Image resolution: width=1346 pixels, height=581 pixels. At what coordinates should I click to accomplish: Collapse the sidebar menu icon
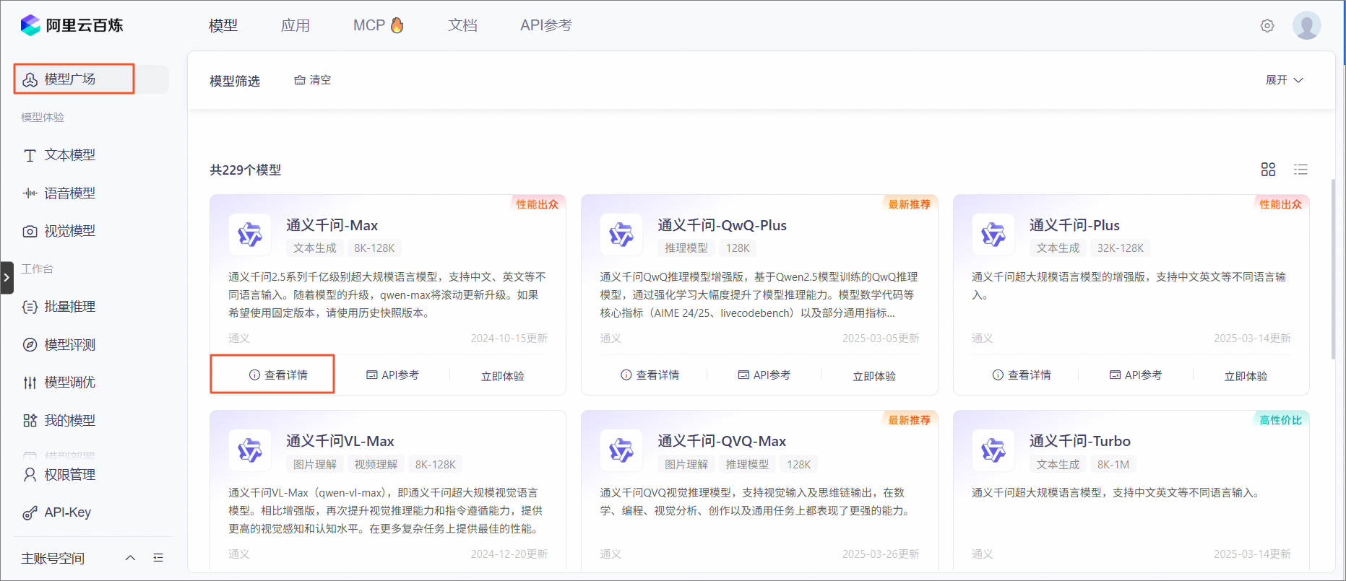pyautogui.click(x=158, y=558)
